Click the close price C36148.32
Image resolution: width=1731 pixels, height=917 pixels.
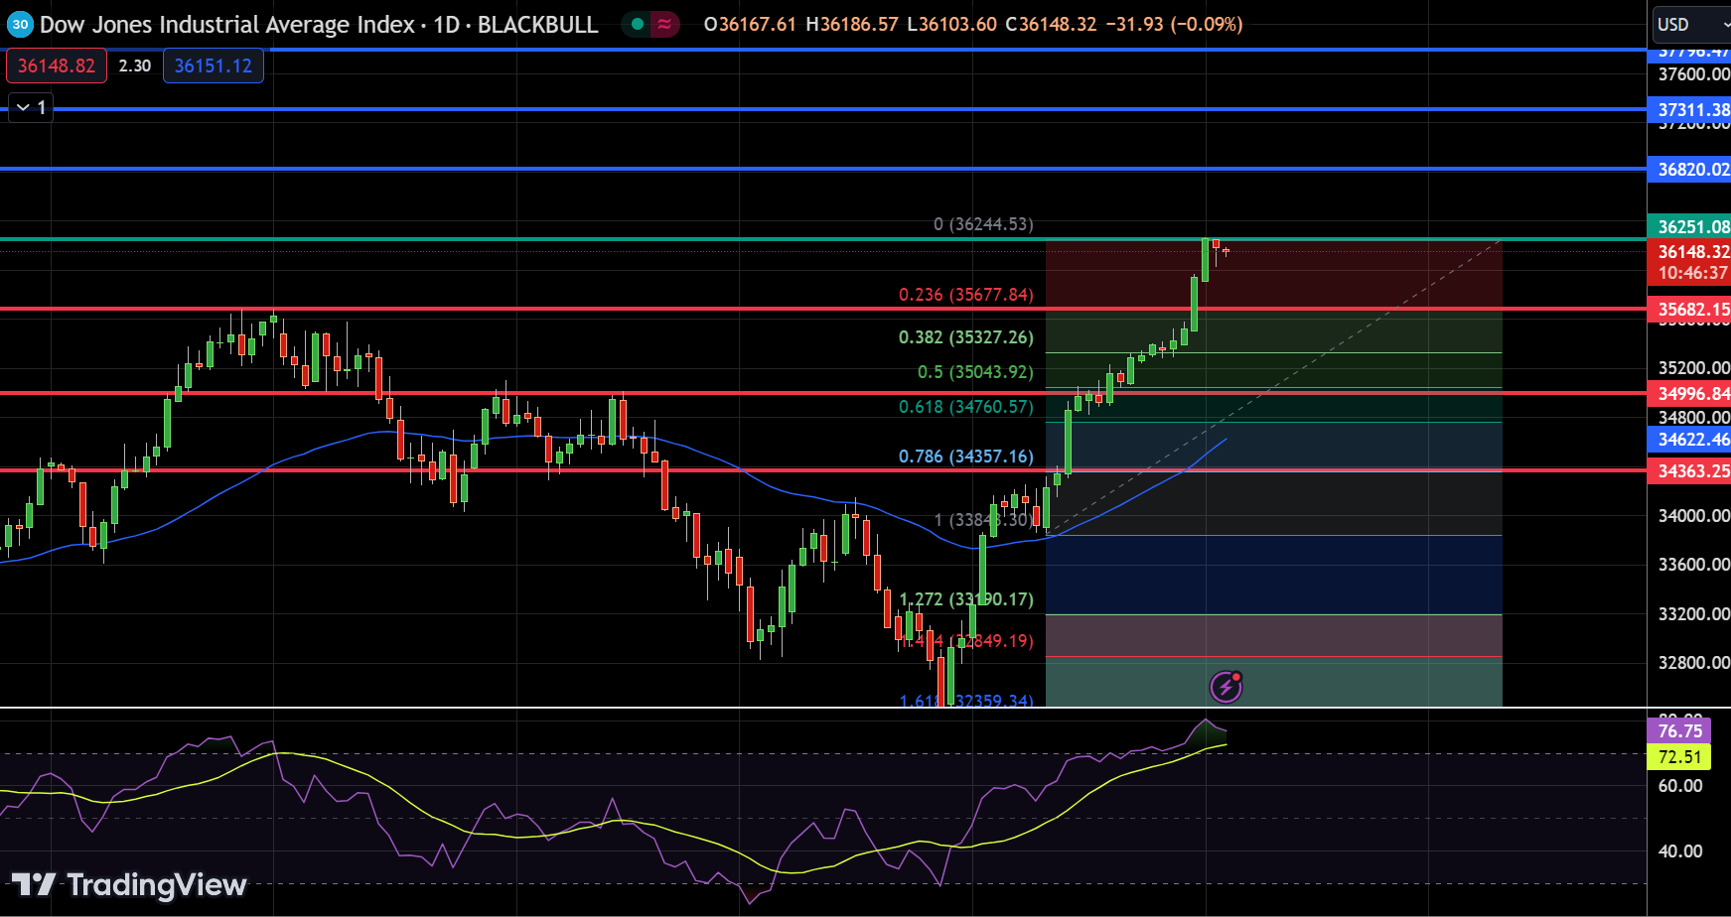pyautogui.click(x=1052, y=24)
